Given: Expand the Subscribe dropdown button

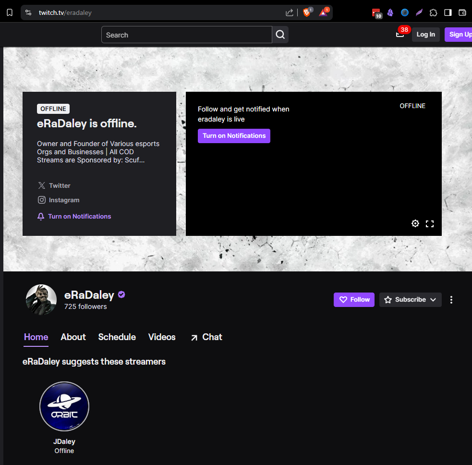Looking at the screenshot, I should 410,300.
